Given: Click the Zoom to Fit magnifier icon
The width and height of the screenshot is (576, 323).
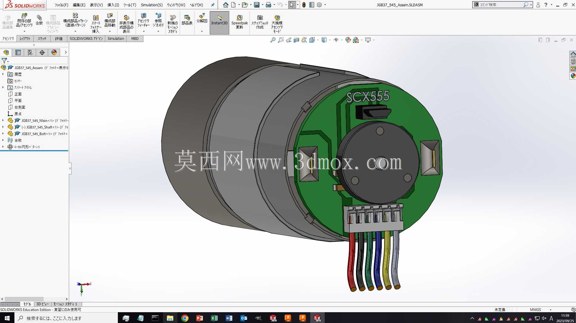Looking at the screenshot, I should [x=273, y=40].
